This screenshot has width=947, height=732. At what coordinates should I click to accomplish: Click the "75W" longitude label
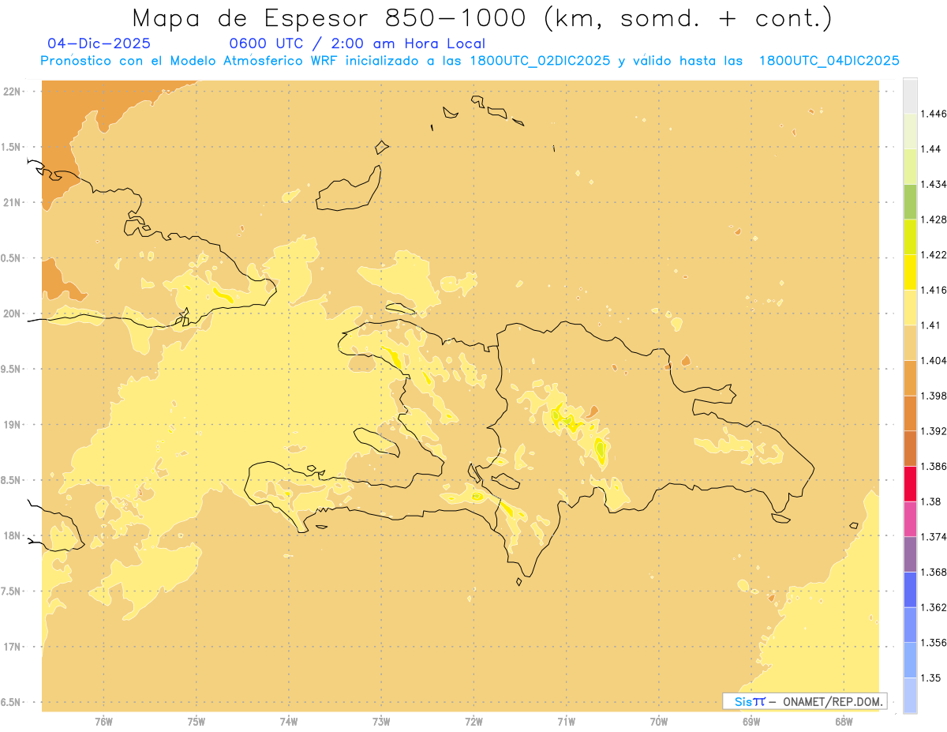(x=197, y=722)
